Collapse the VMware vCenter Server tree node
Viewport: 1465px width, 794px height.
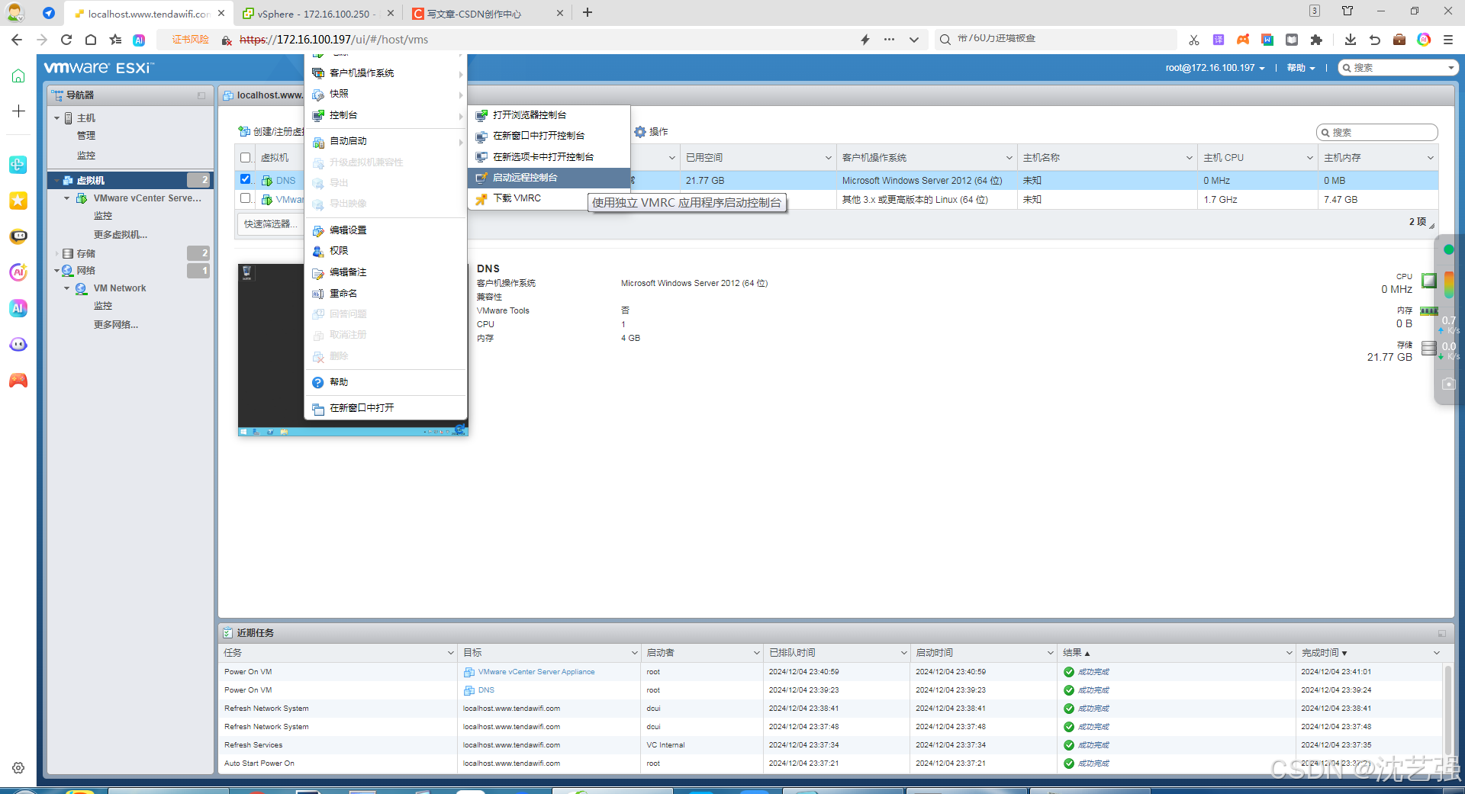pyautogui.click(x=67, y=198)
